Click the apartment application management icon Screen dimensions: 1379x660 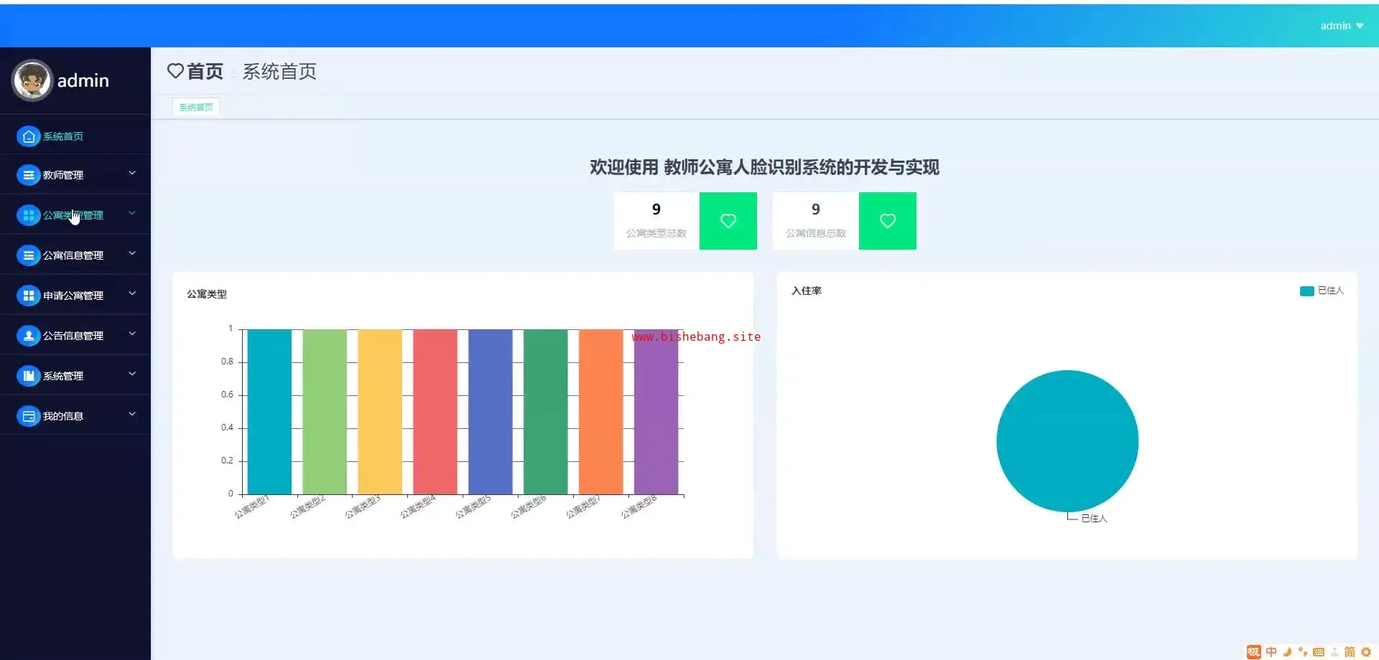click(28, 296)
